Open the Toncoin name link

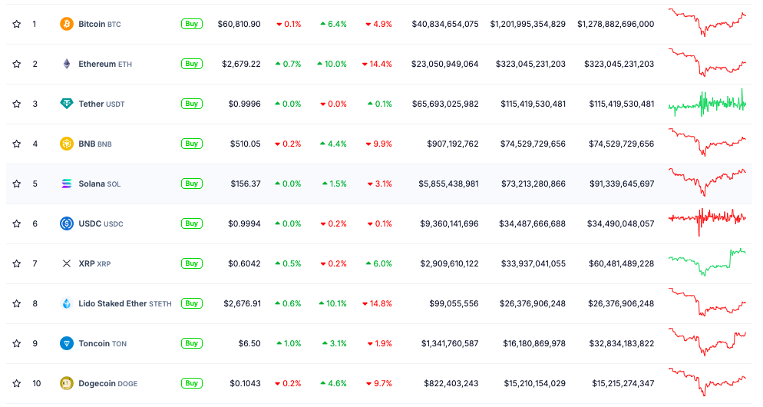point(94,343)
